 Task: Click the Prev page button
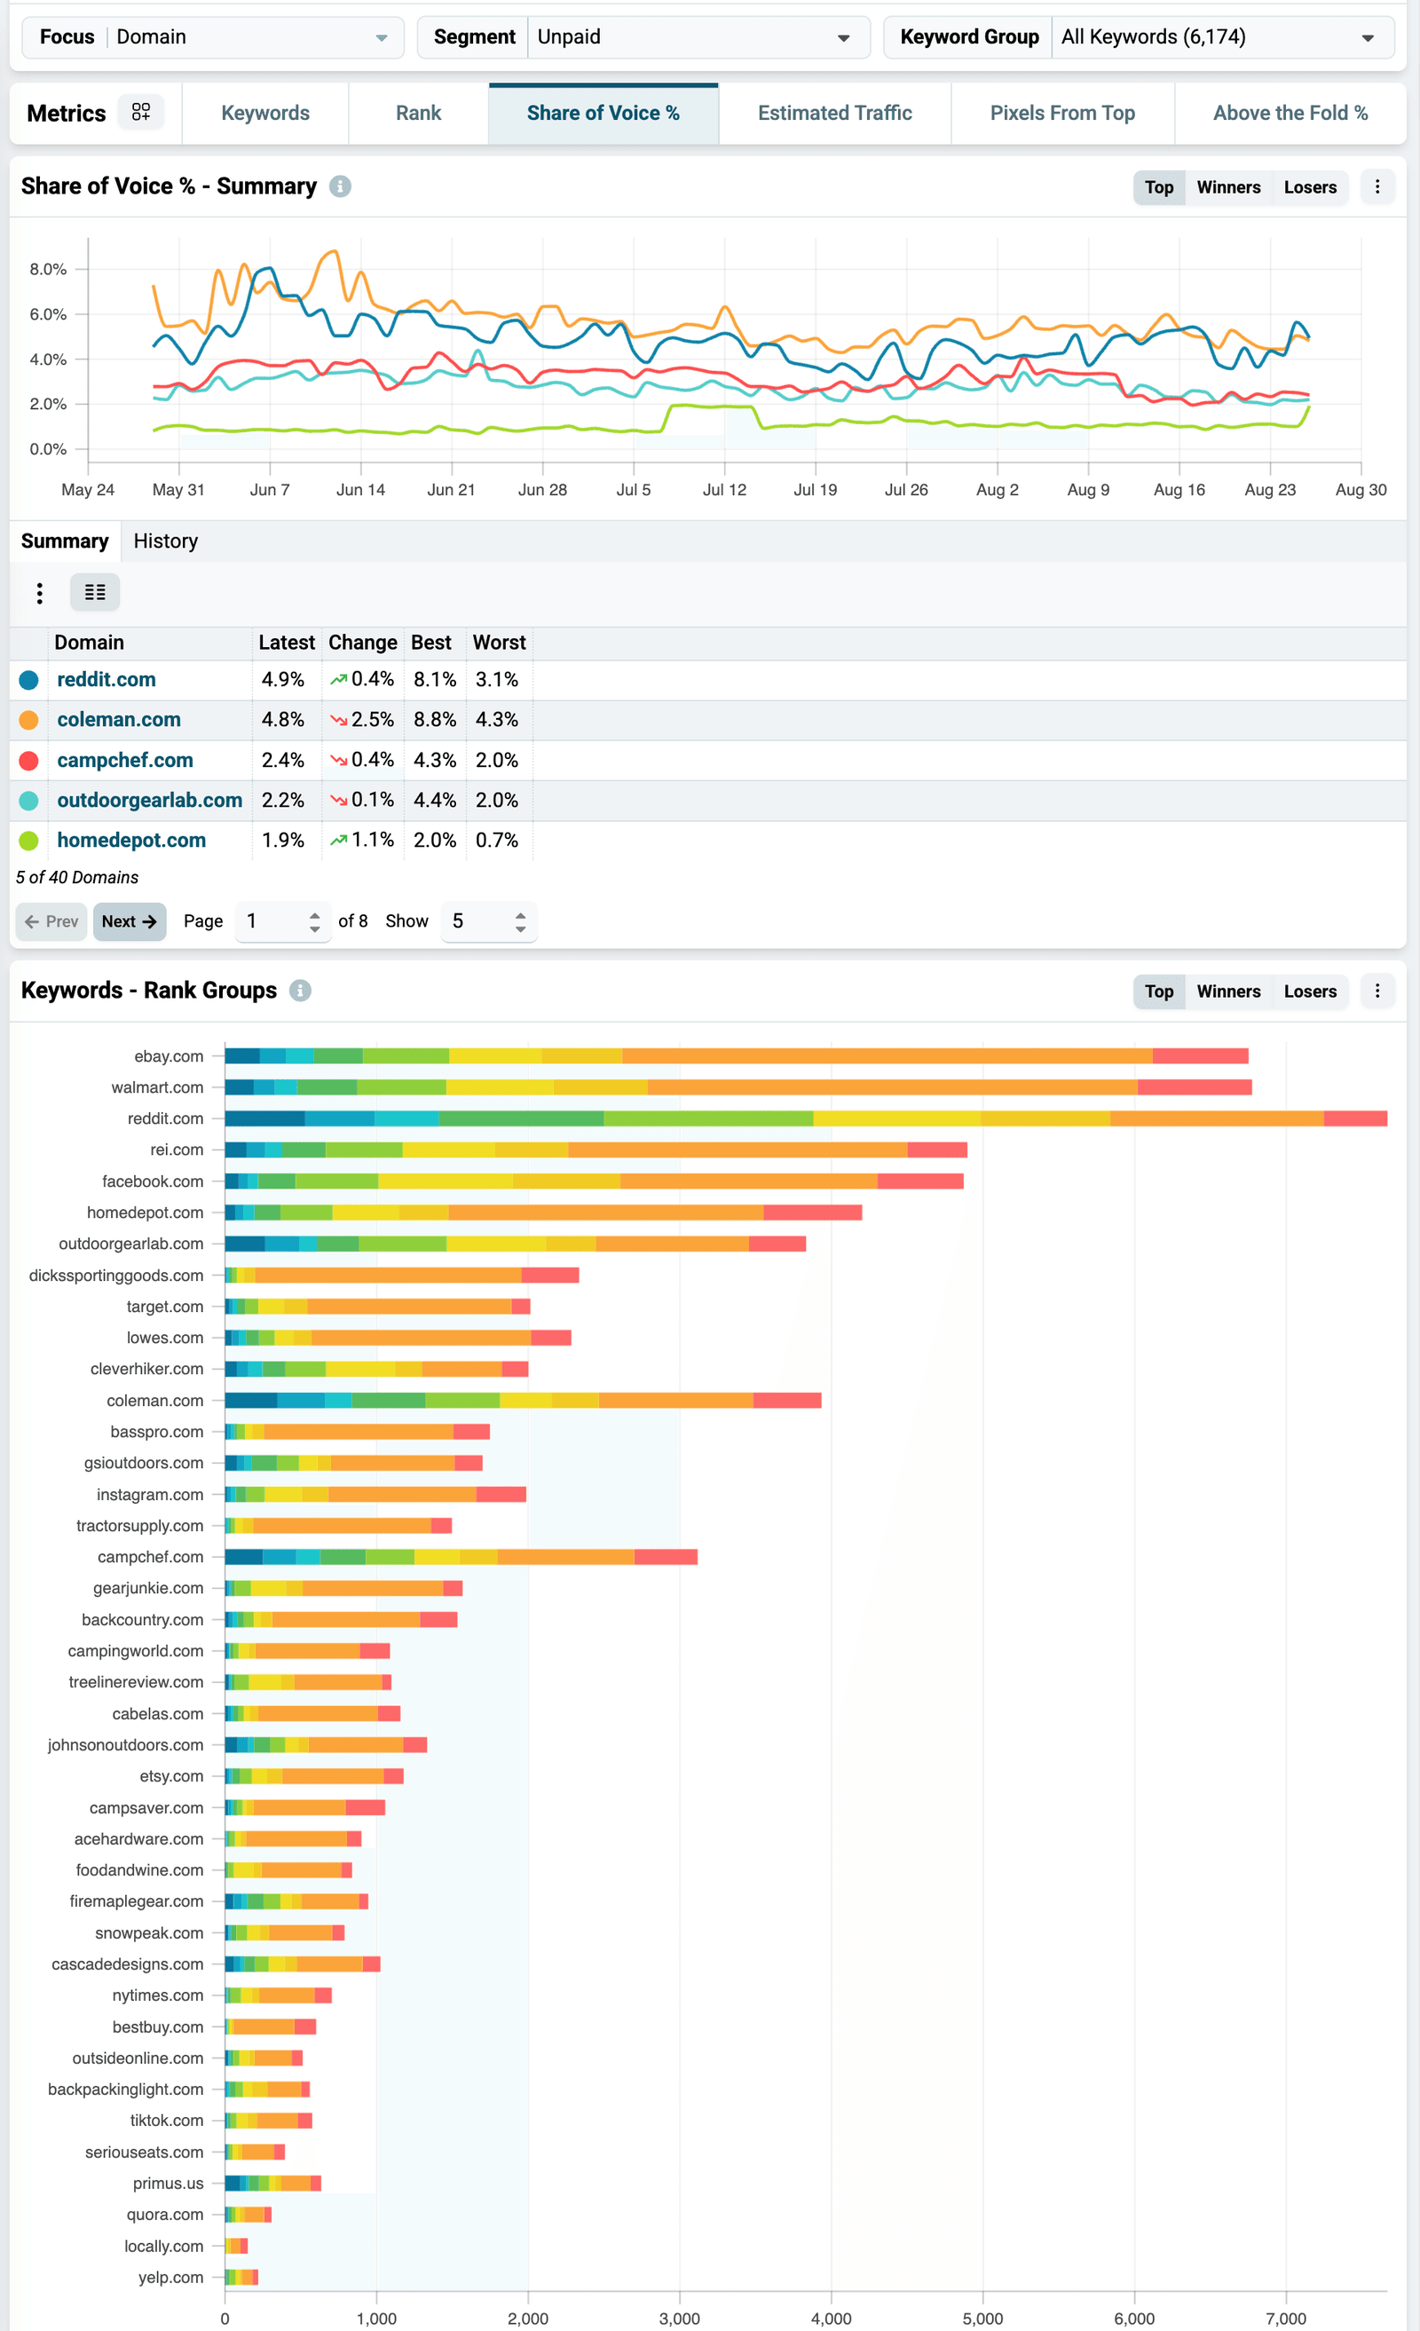click(x=52, y=921)
